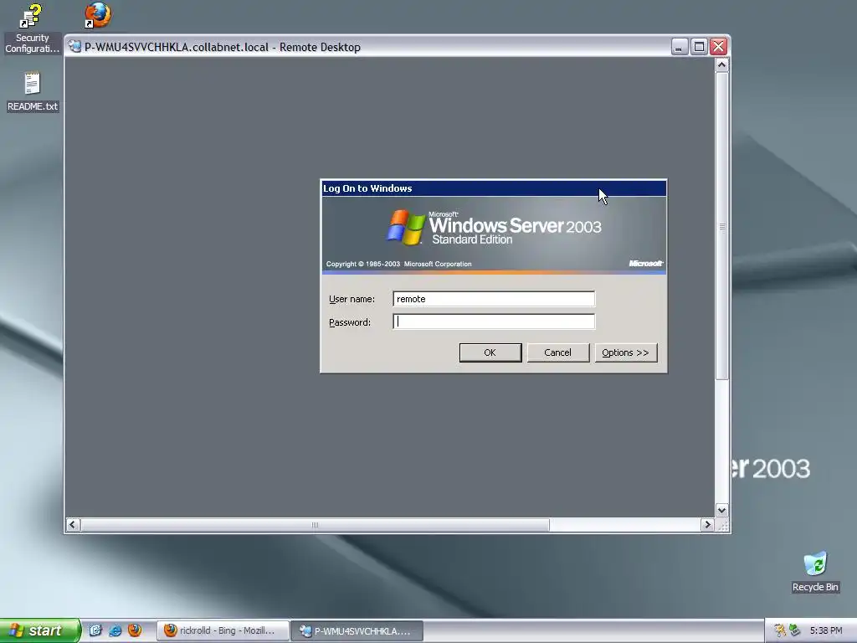This screenshot has width=857, height=643.
Task: Launch Show Desktop quick launch icon
Action: (x=95, y=630)
